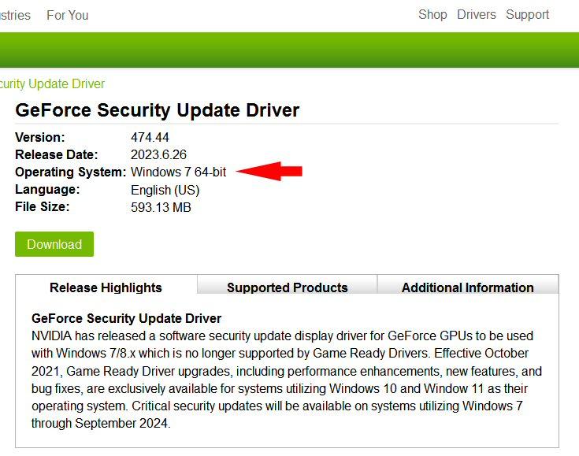Click the paragraph mentioning September 2024

[x=287, y=379]
